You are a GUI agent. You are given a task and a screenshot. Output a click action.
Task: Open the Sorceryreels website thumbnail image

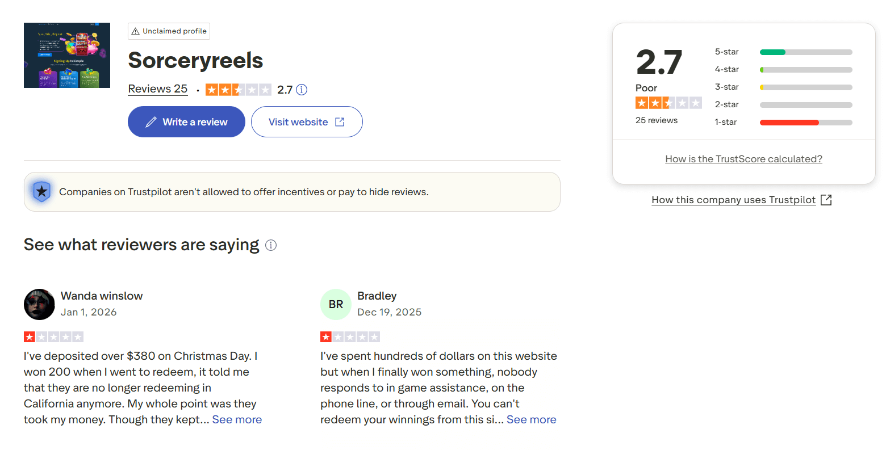tap(67, 56)
